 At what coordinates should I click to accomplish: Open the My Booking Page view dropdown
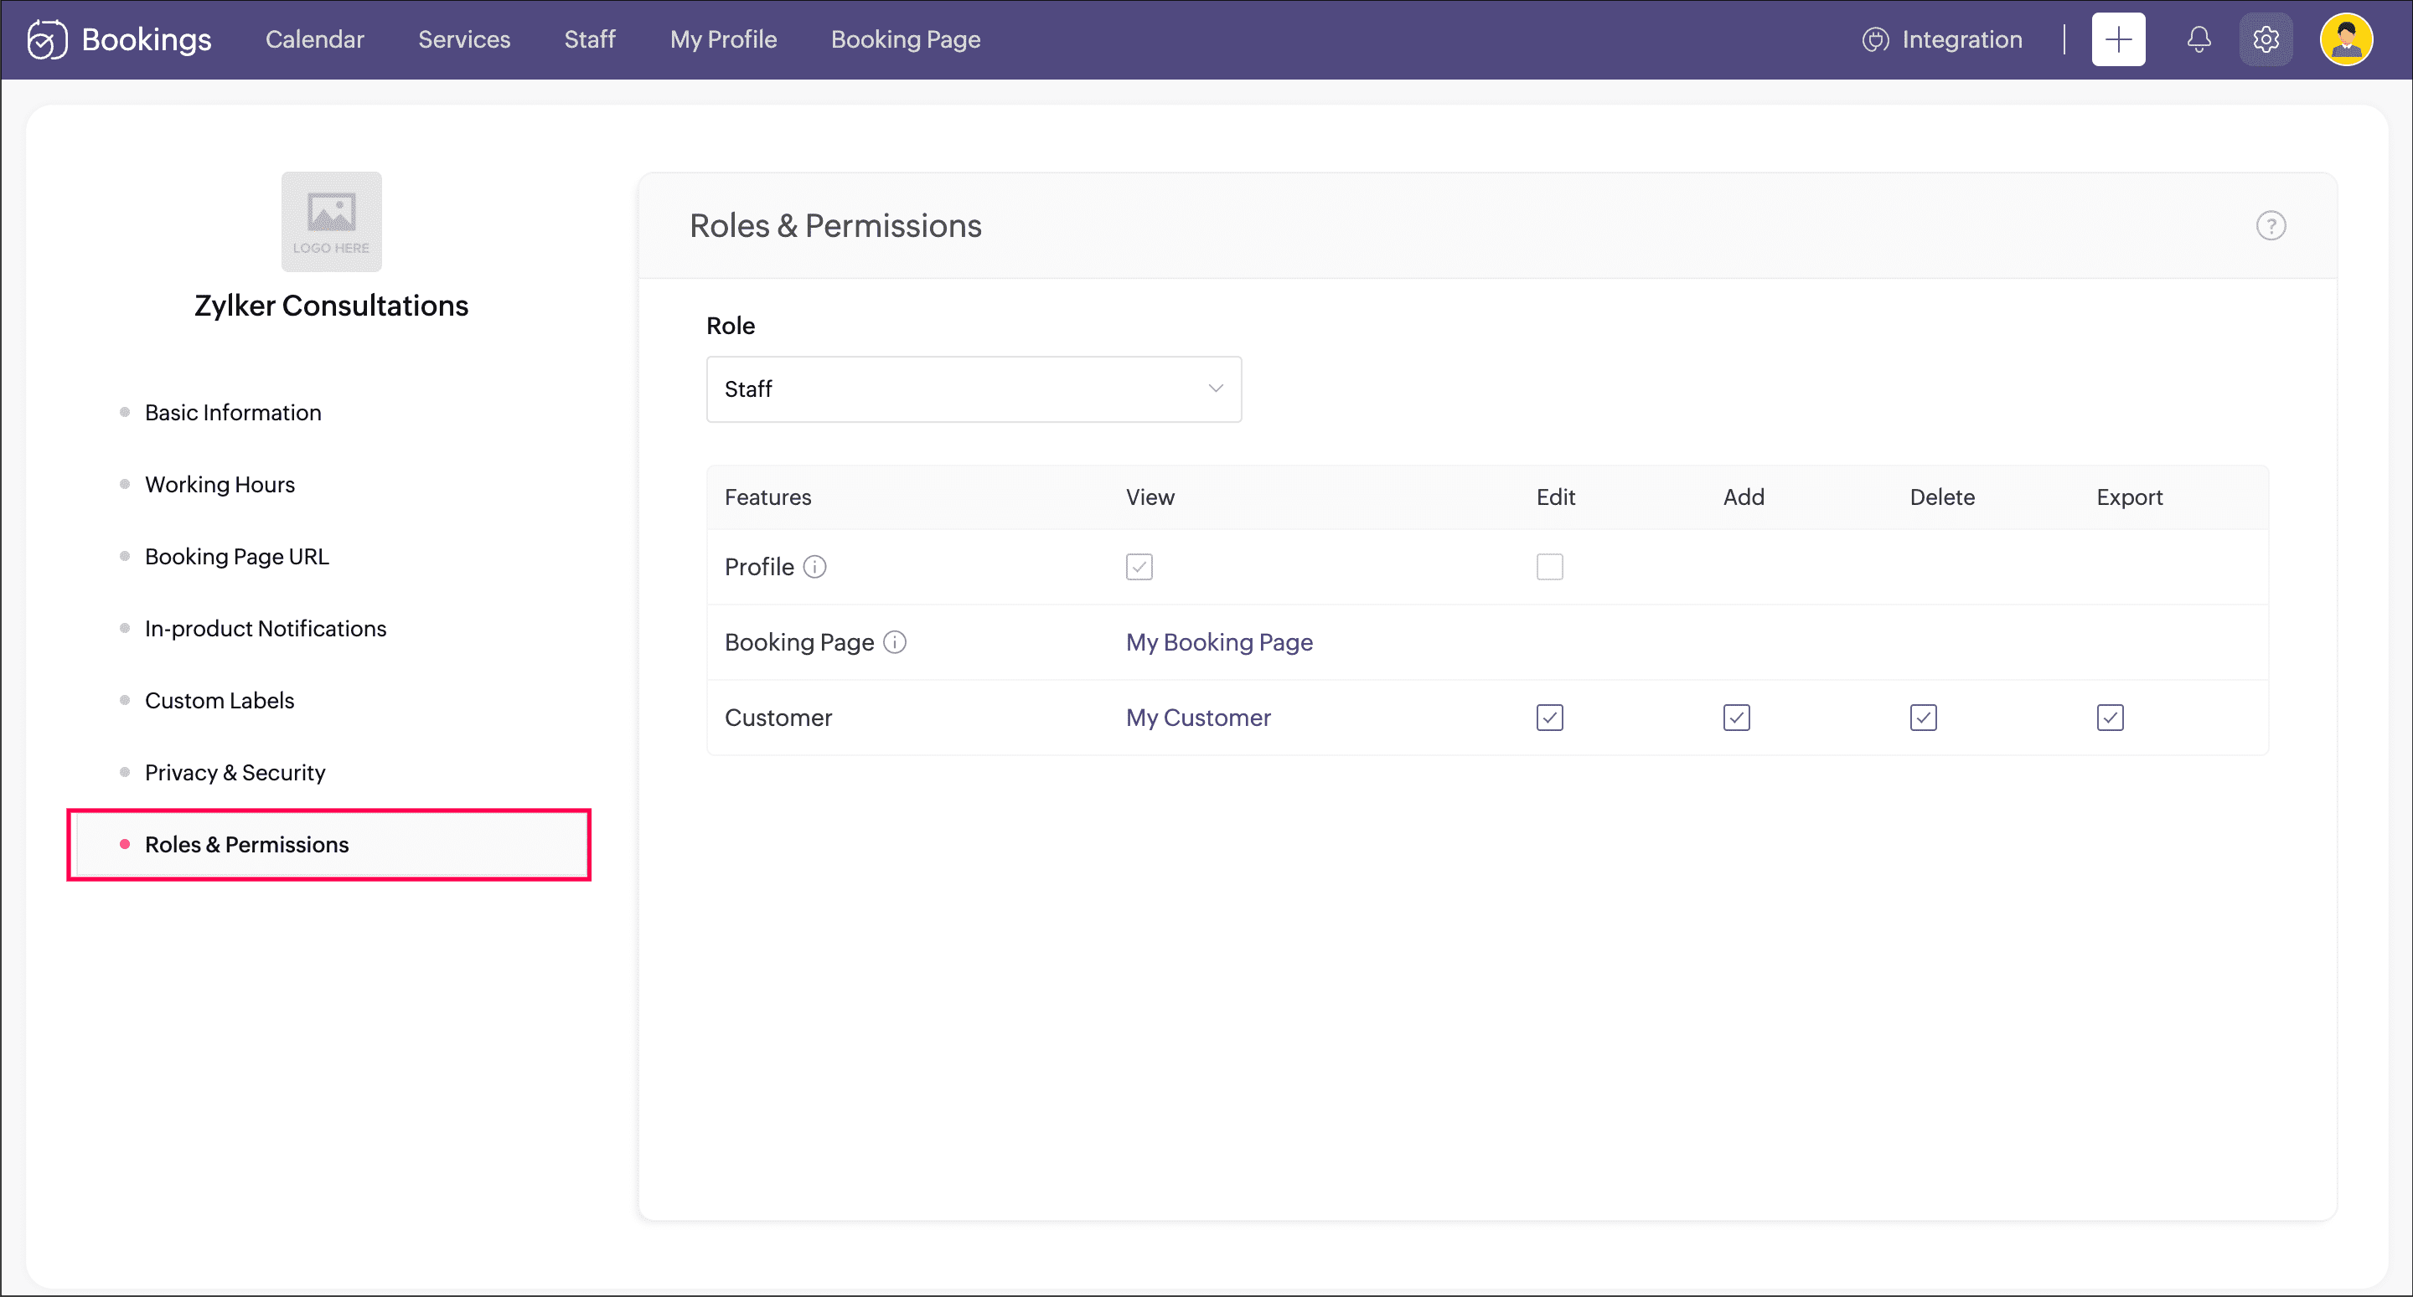[1219, 642]
